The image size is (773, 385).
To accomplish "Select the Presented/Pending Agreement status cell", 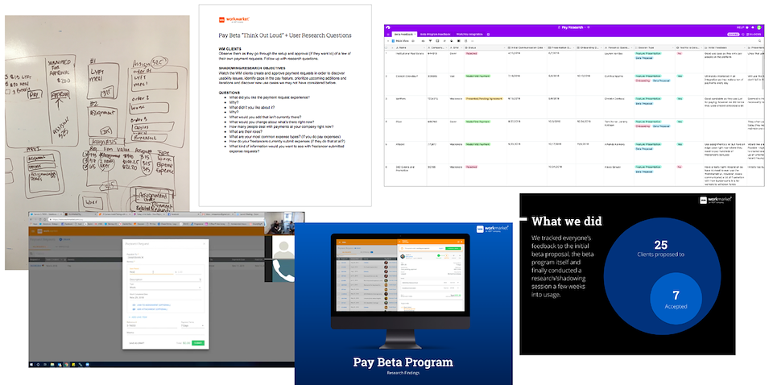I will [x=484, y=98].
